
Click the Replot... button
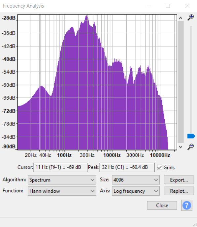coord(179,191)
